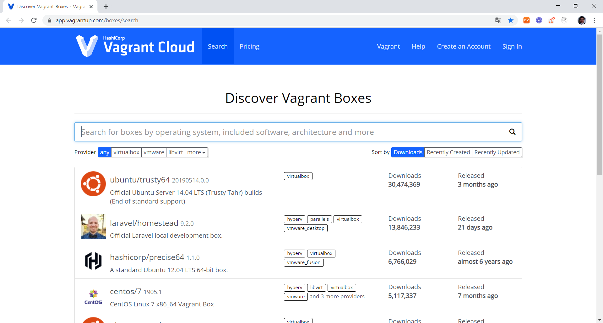Click 'almost 6 years ago' release text
This screenshot has height=323, width=603.
(485, 262)
